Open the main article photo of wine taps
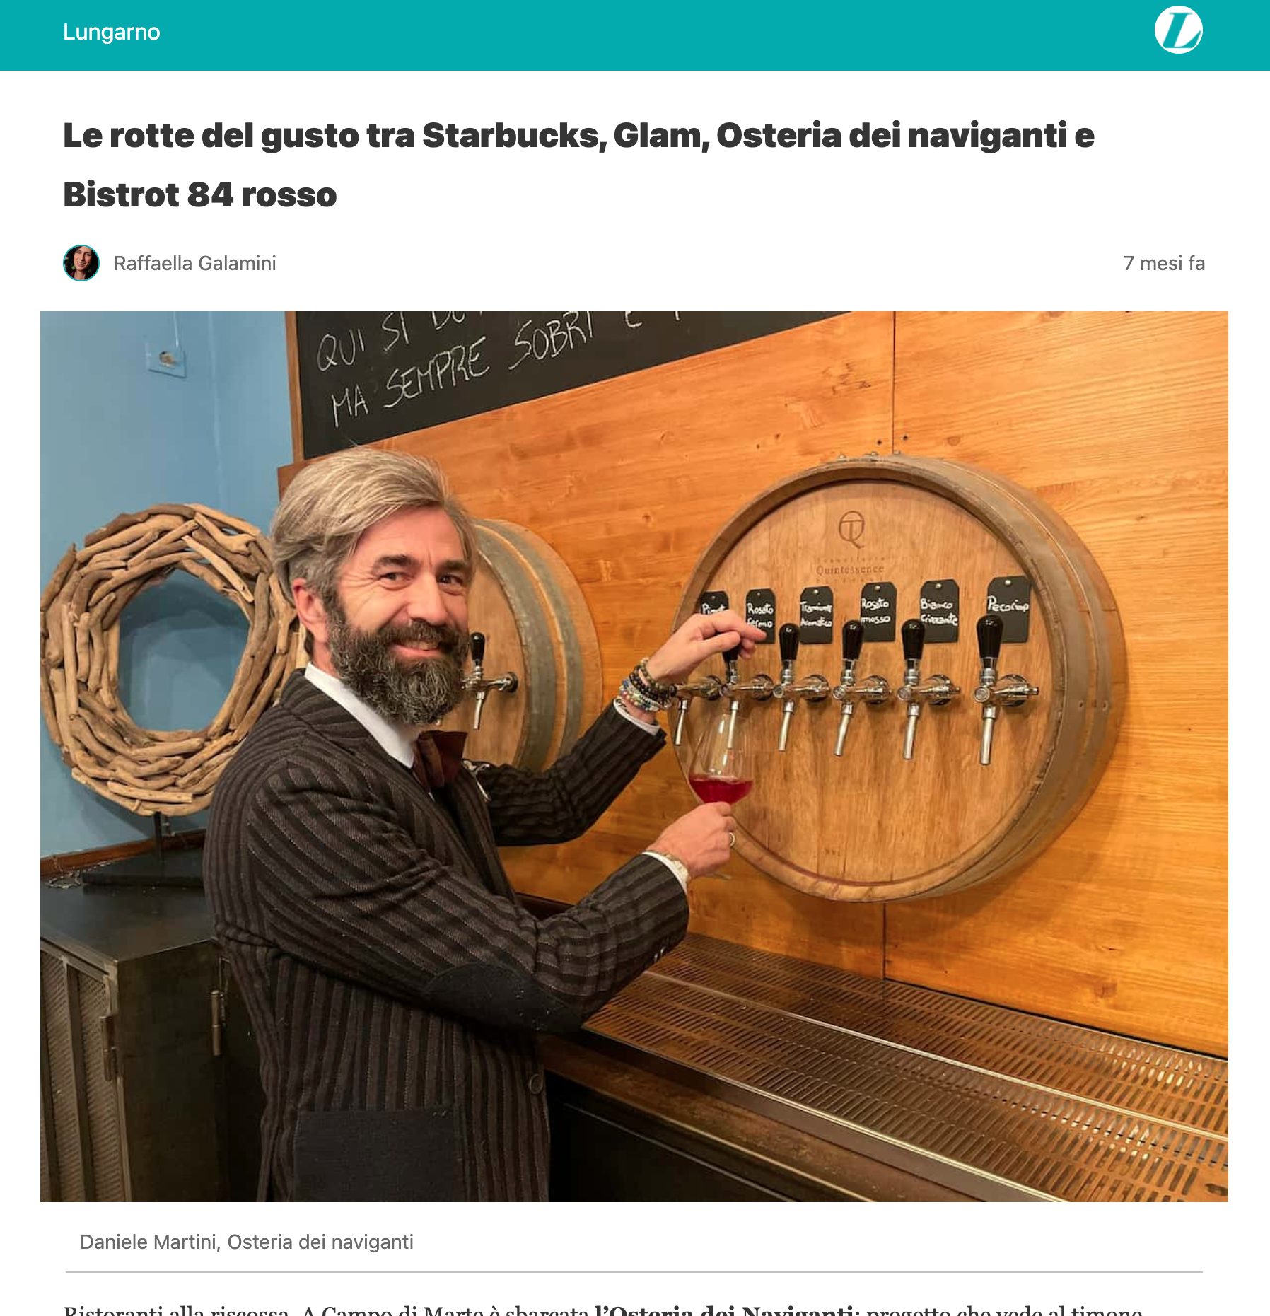Screen dimensions: 1270x1316 [634, 756]
